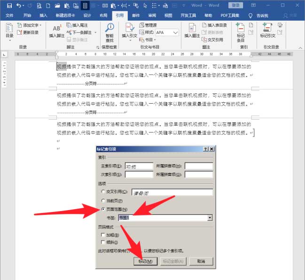This screenshot has height=280, width=305.
Task: Collapse the ribbon using the chevron
Action: [x=300, y=48]
